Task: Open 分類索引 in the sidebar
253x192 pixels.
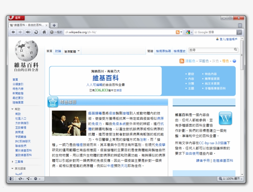Action: [x=18, y=84]
